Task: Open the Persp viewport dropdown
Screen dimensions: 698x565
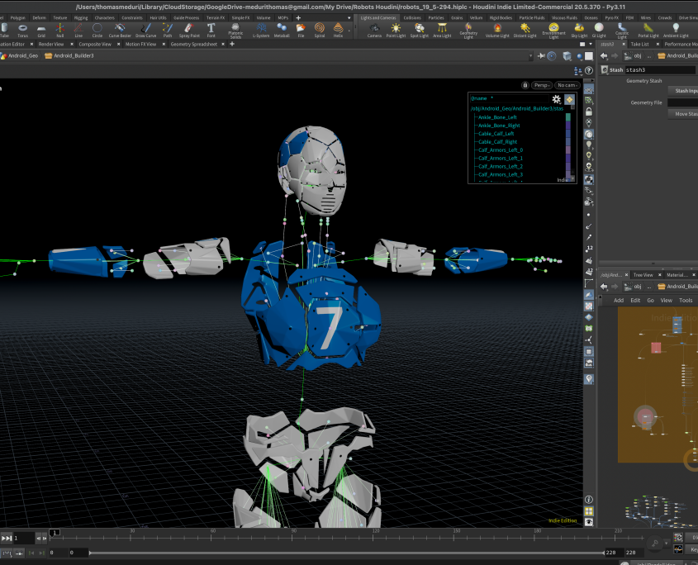Action: point(542,85)
